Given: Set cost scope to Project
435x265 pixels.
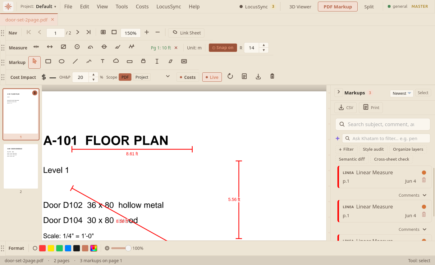Looking at the screenshot, I should [x=142, y=77].
